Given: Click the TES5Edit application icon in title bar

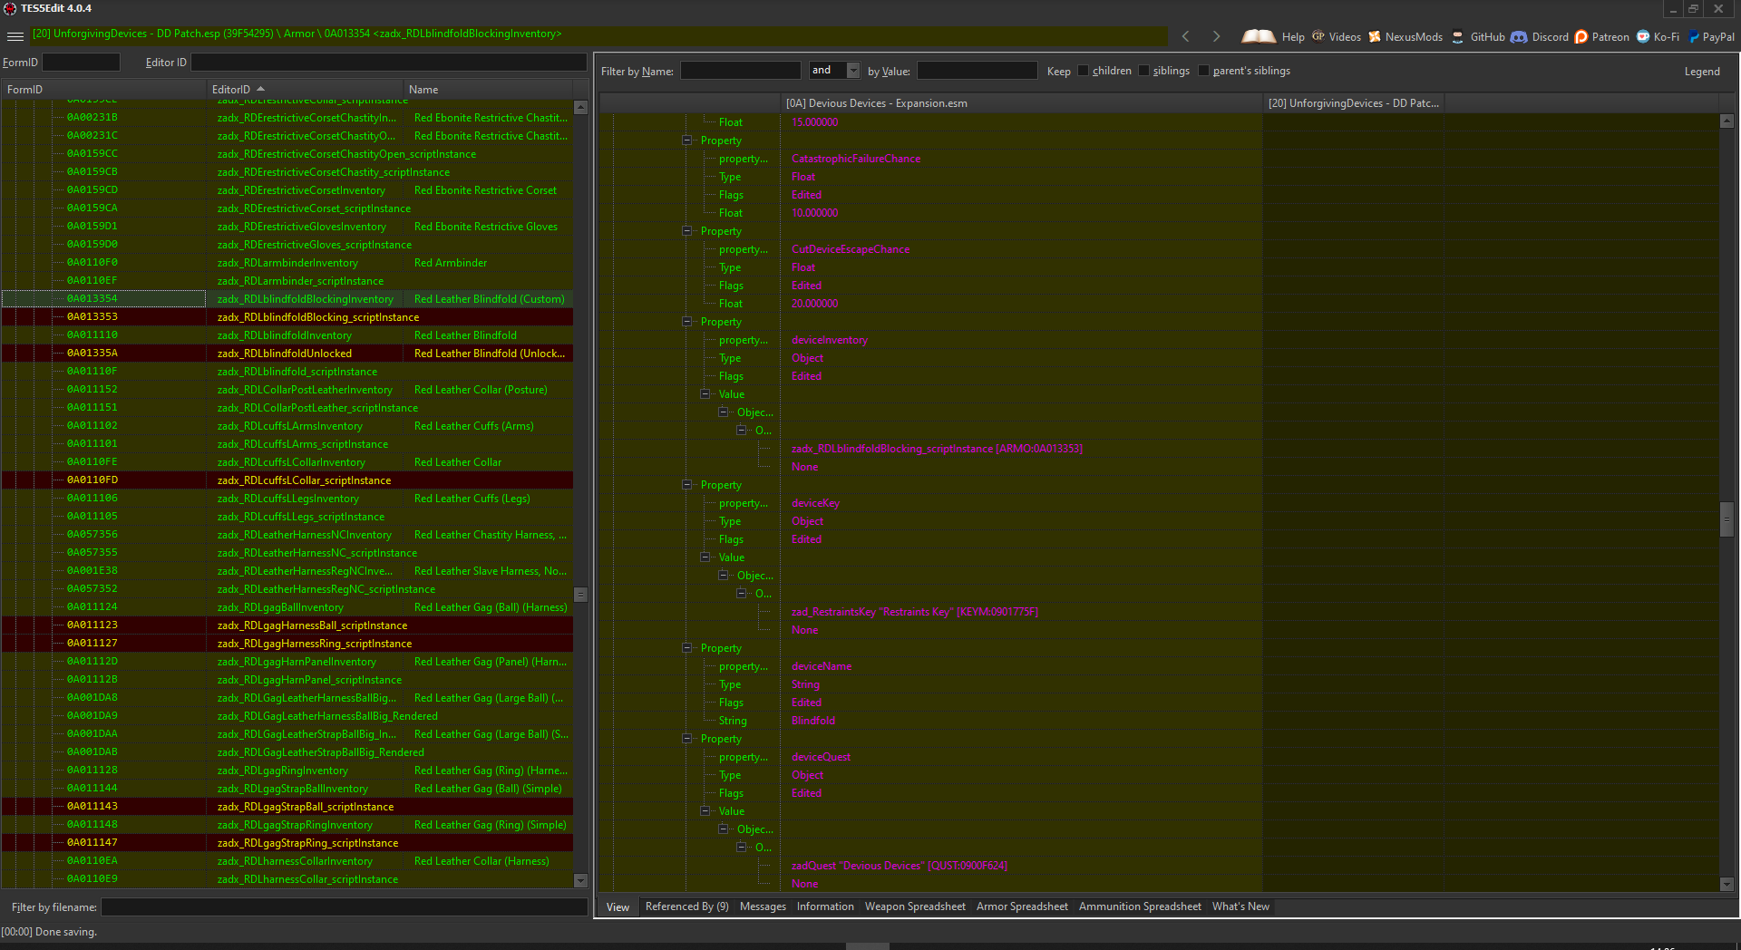Looking at the screenshot, I should [10, 8].
